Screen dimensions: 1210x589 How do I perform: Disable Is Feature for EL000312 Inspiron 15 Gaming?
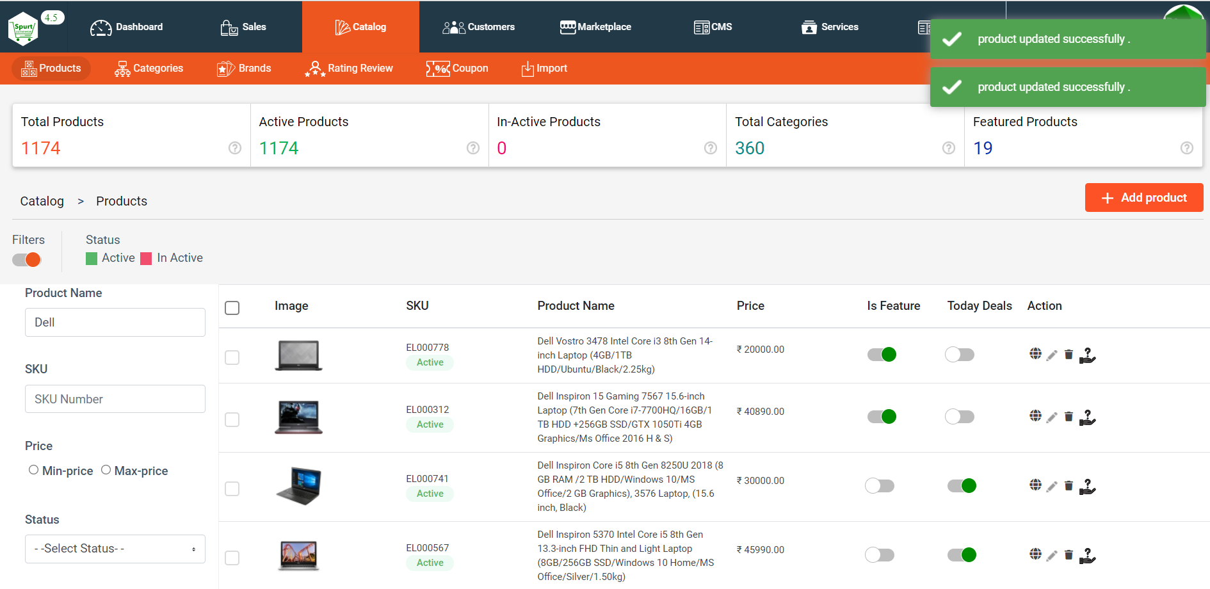pos(882,417)
